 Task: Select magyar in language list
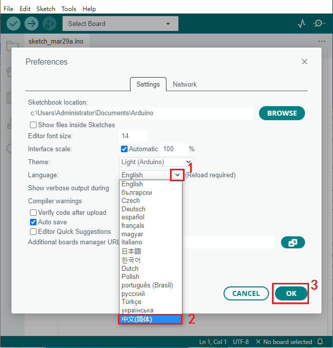coord(150,234)
